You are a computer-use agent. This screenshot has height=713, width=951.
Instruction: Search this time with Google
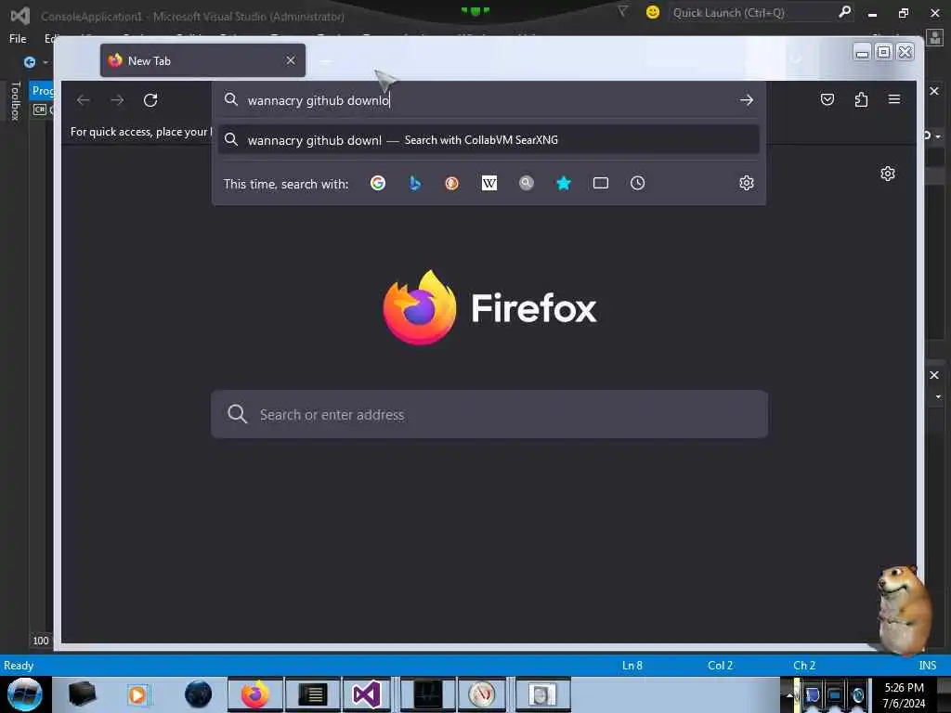pyautogui.click(x=378, y=183)
